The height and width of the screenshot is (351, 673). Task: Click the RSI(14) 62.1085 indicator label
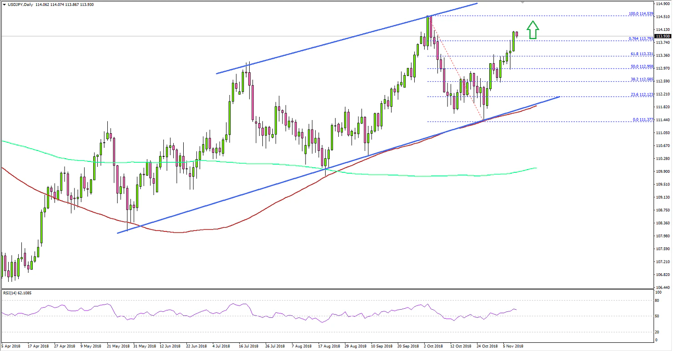point(17,293)
